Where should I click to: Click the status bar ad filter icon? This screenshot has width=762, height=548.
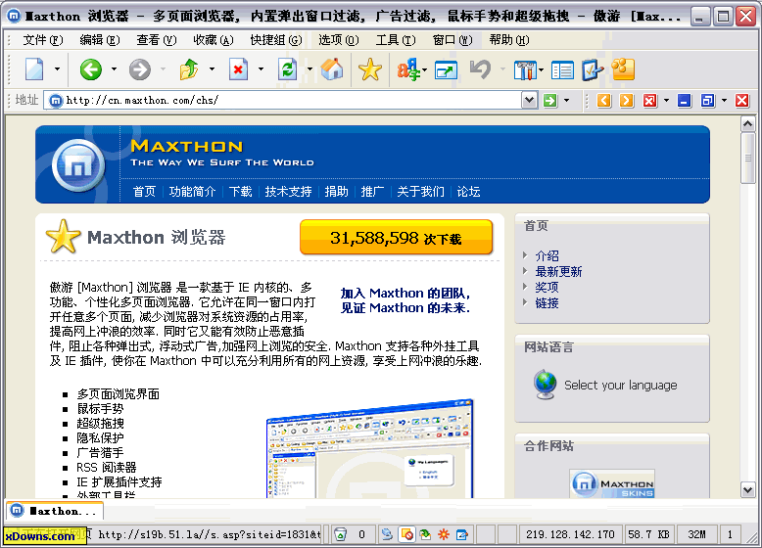tap(425, 534)
